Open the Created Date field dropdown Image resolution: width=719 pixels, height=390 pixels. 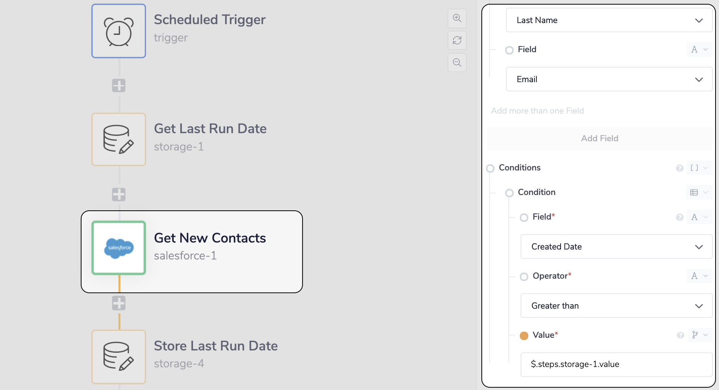pyautogui.click(x=616, y=246)
